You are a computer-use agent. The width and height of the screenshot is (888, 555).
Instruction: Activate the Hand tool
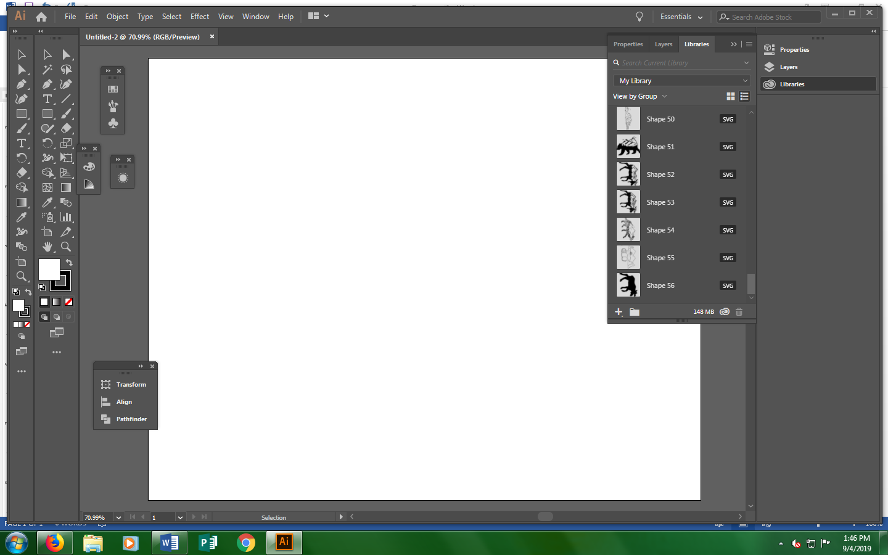[x=47, y=247]
